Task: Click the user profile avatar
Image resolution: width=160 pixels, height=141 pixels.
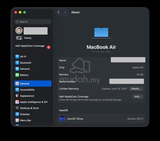Action: 19,31
